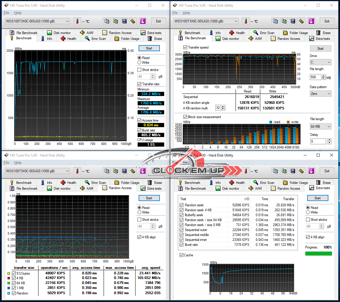
Task: Click purple down-arrow icon in Random Access window
Action: click(142, 171)
